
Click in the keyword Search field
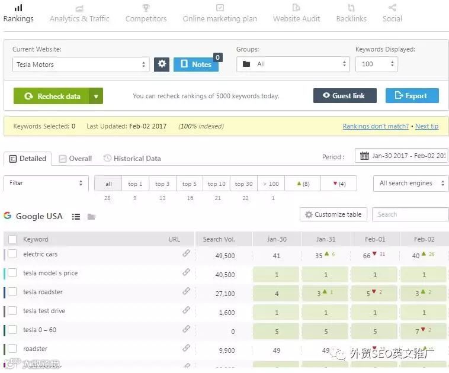(x=410, y=214)
